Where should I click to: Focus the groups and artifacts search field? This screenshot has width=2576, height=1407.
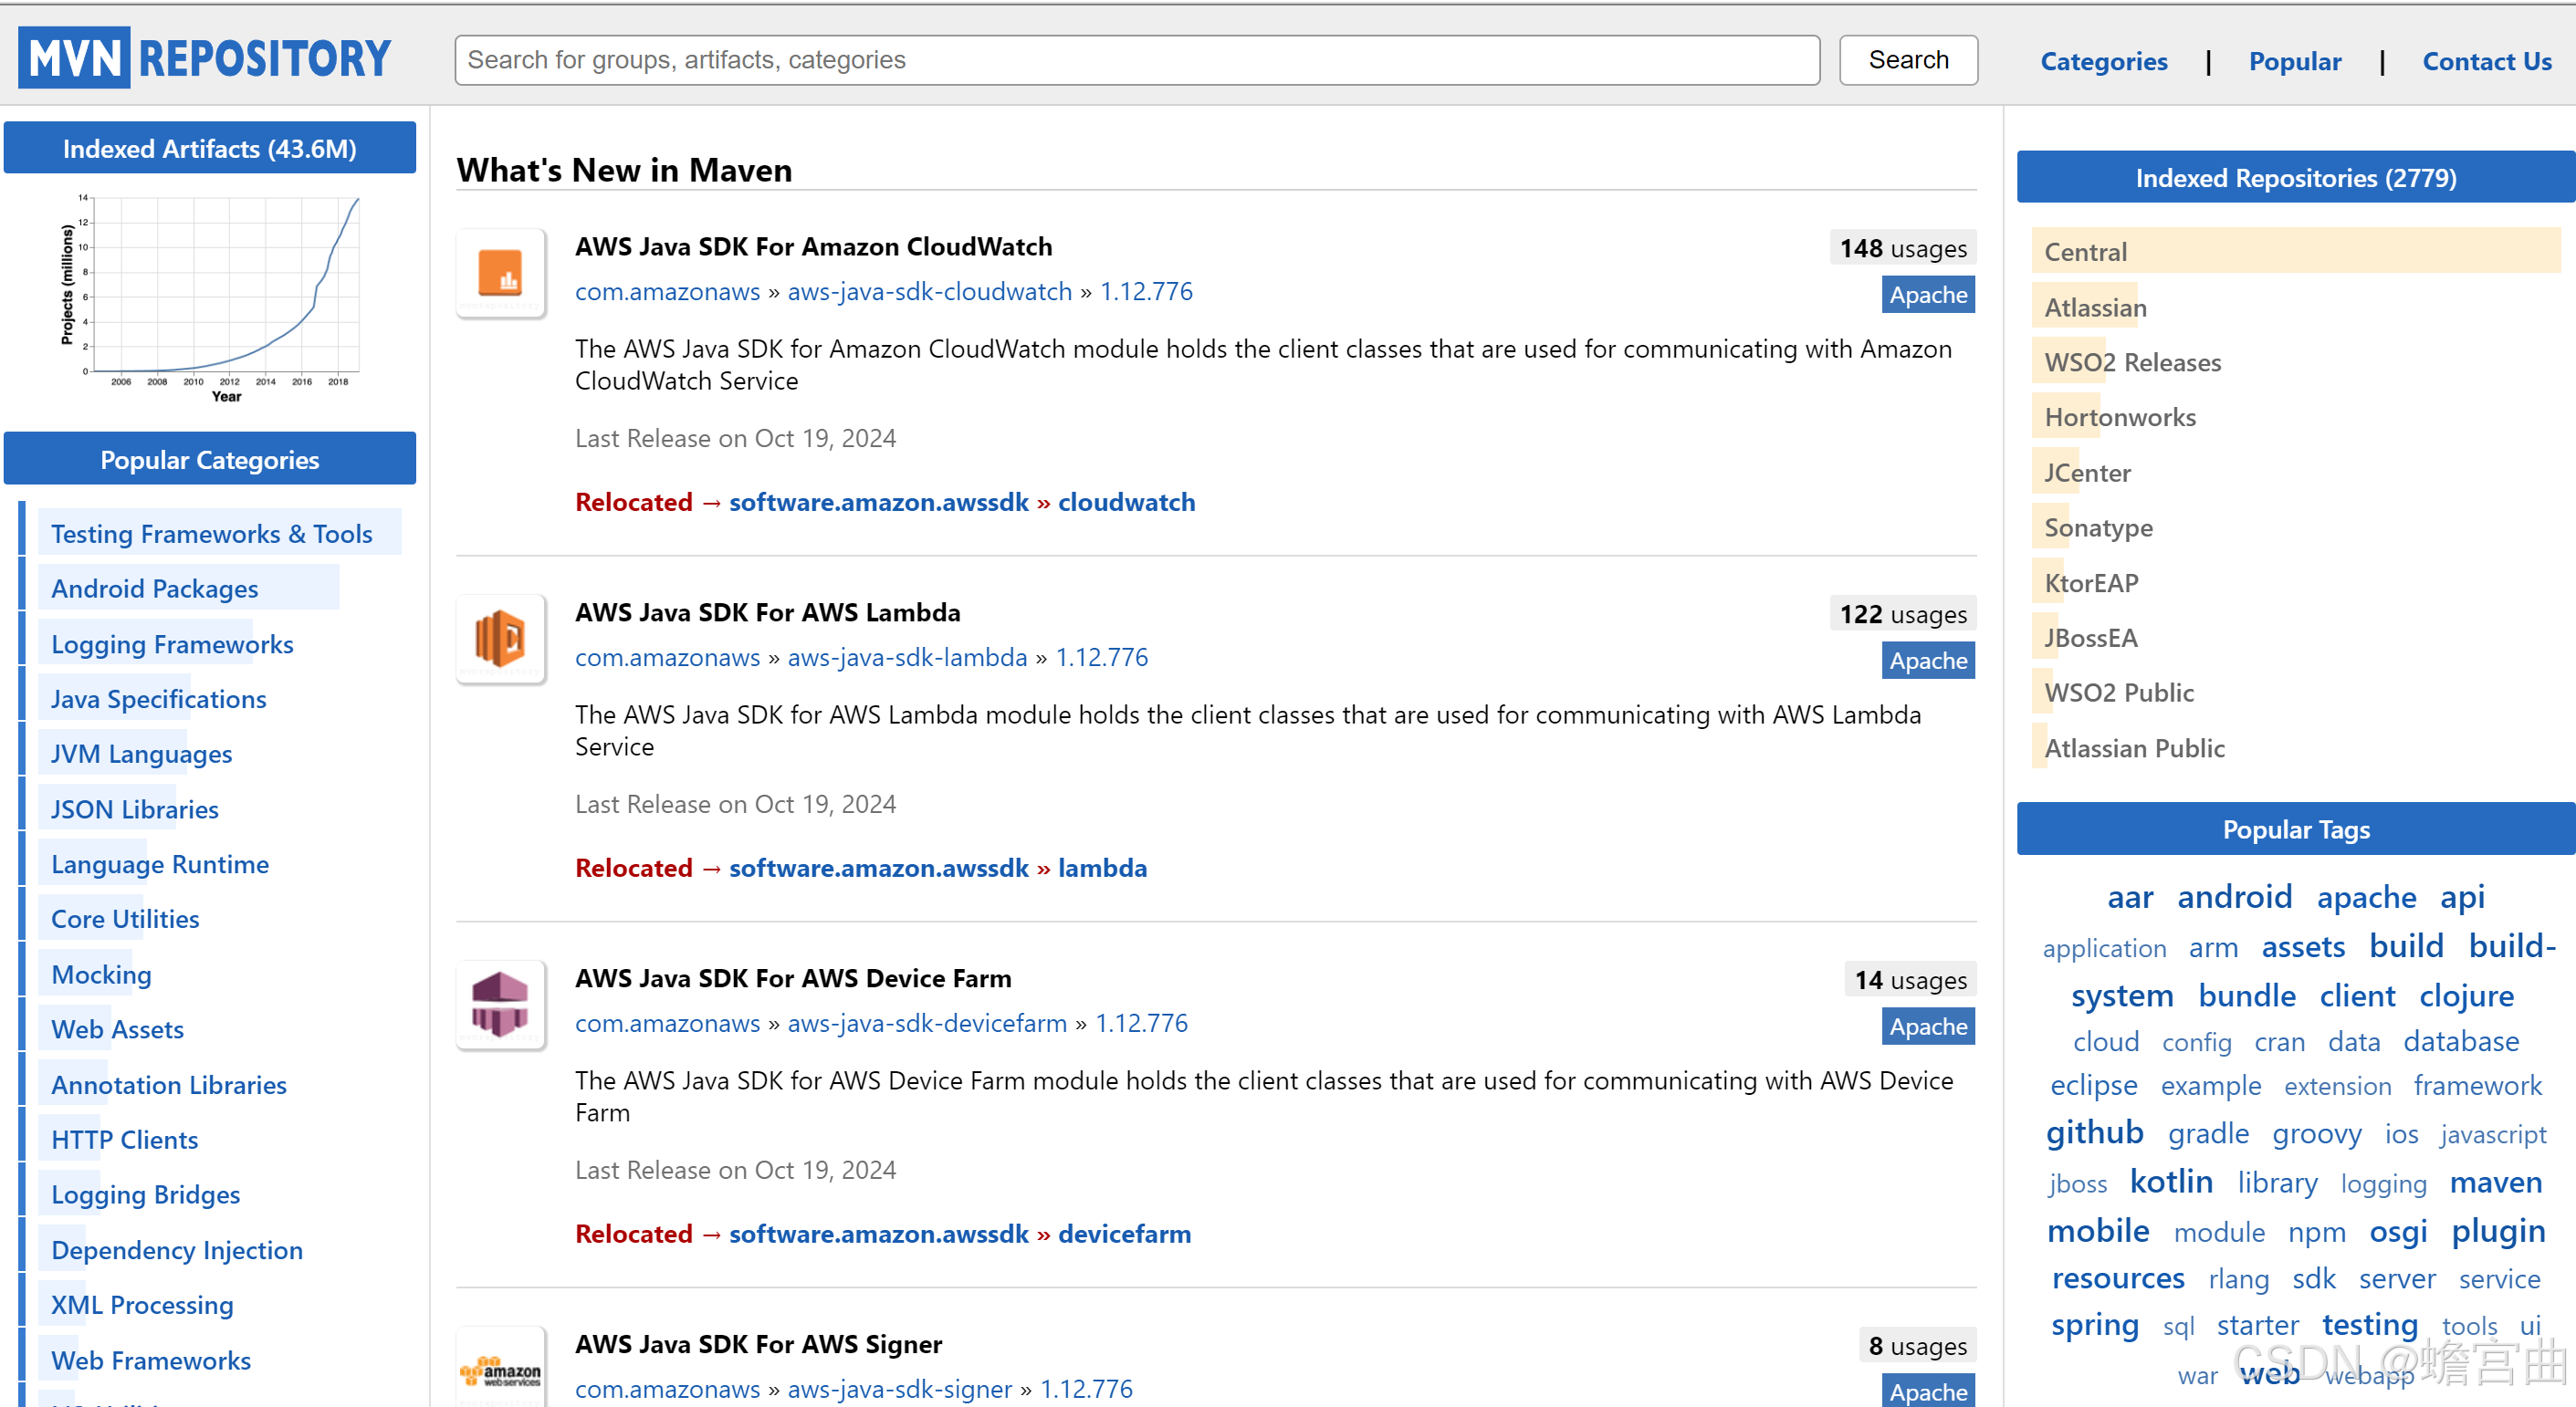1137,60
